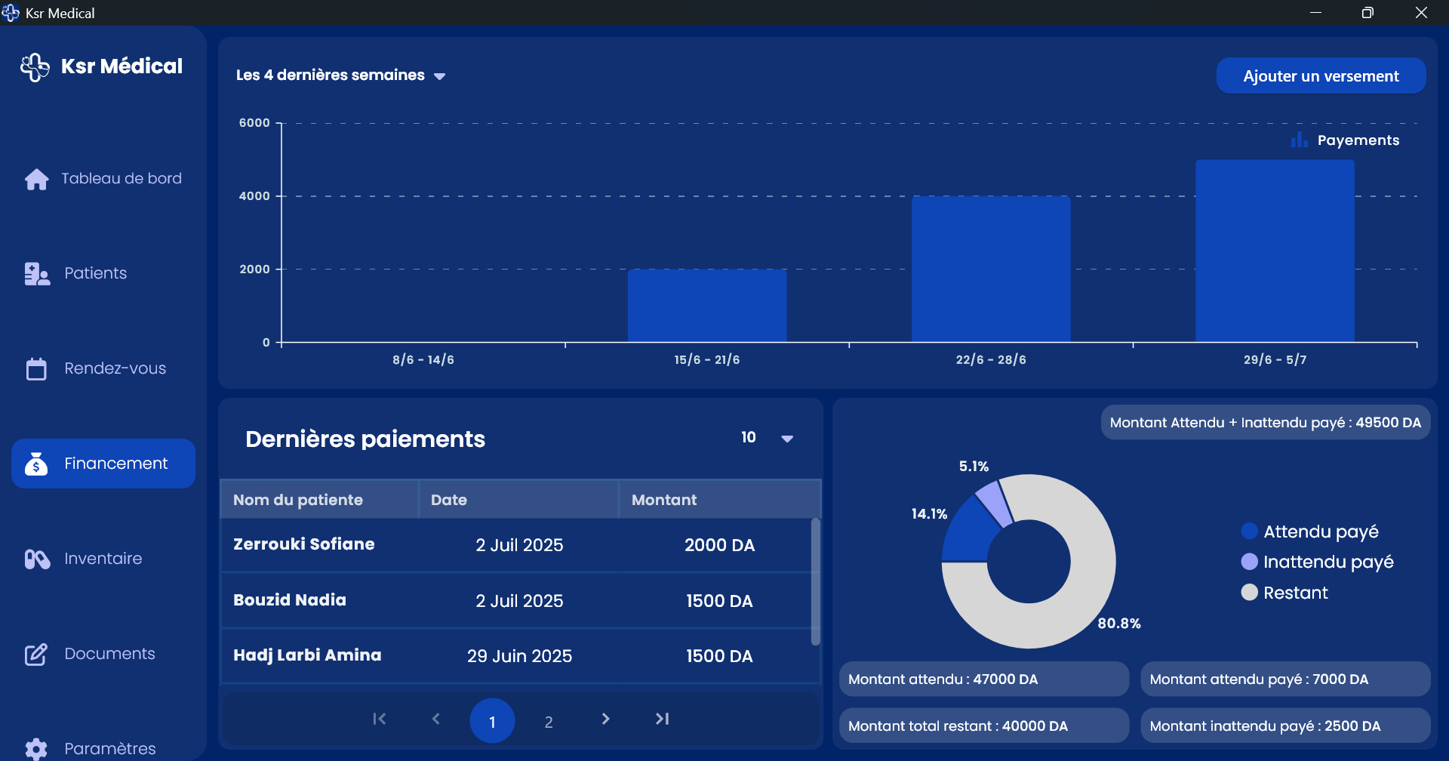Open the Documents edit icon
Viewport: 1449px width, 761px height.
(36, 654)
